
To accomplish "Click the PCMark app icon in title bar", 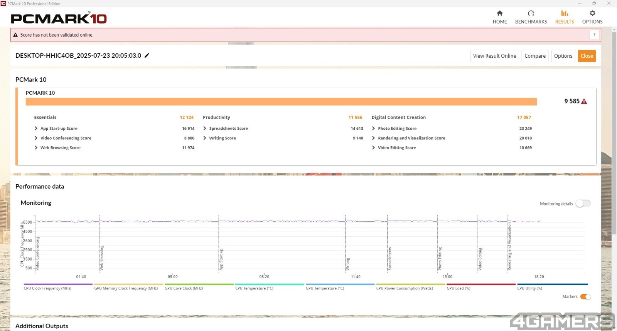I will click(x=3, y=3).
